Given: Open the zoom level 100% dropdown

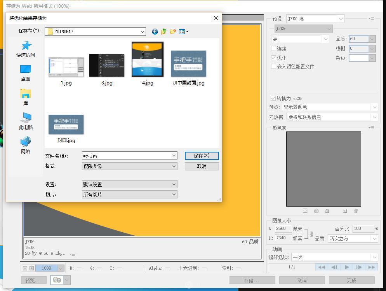Looking at the screenshot, I should [61, 268].
